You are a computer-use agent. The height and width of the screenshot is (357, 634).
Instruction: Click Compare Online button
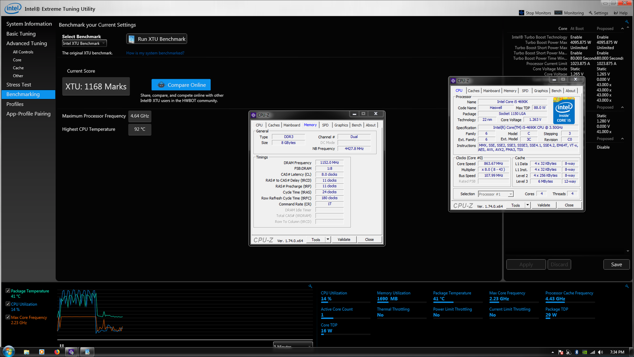tap(181, 85)
